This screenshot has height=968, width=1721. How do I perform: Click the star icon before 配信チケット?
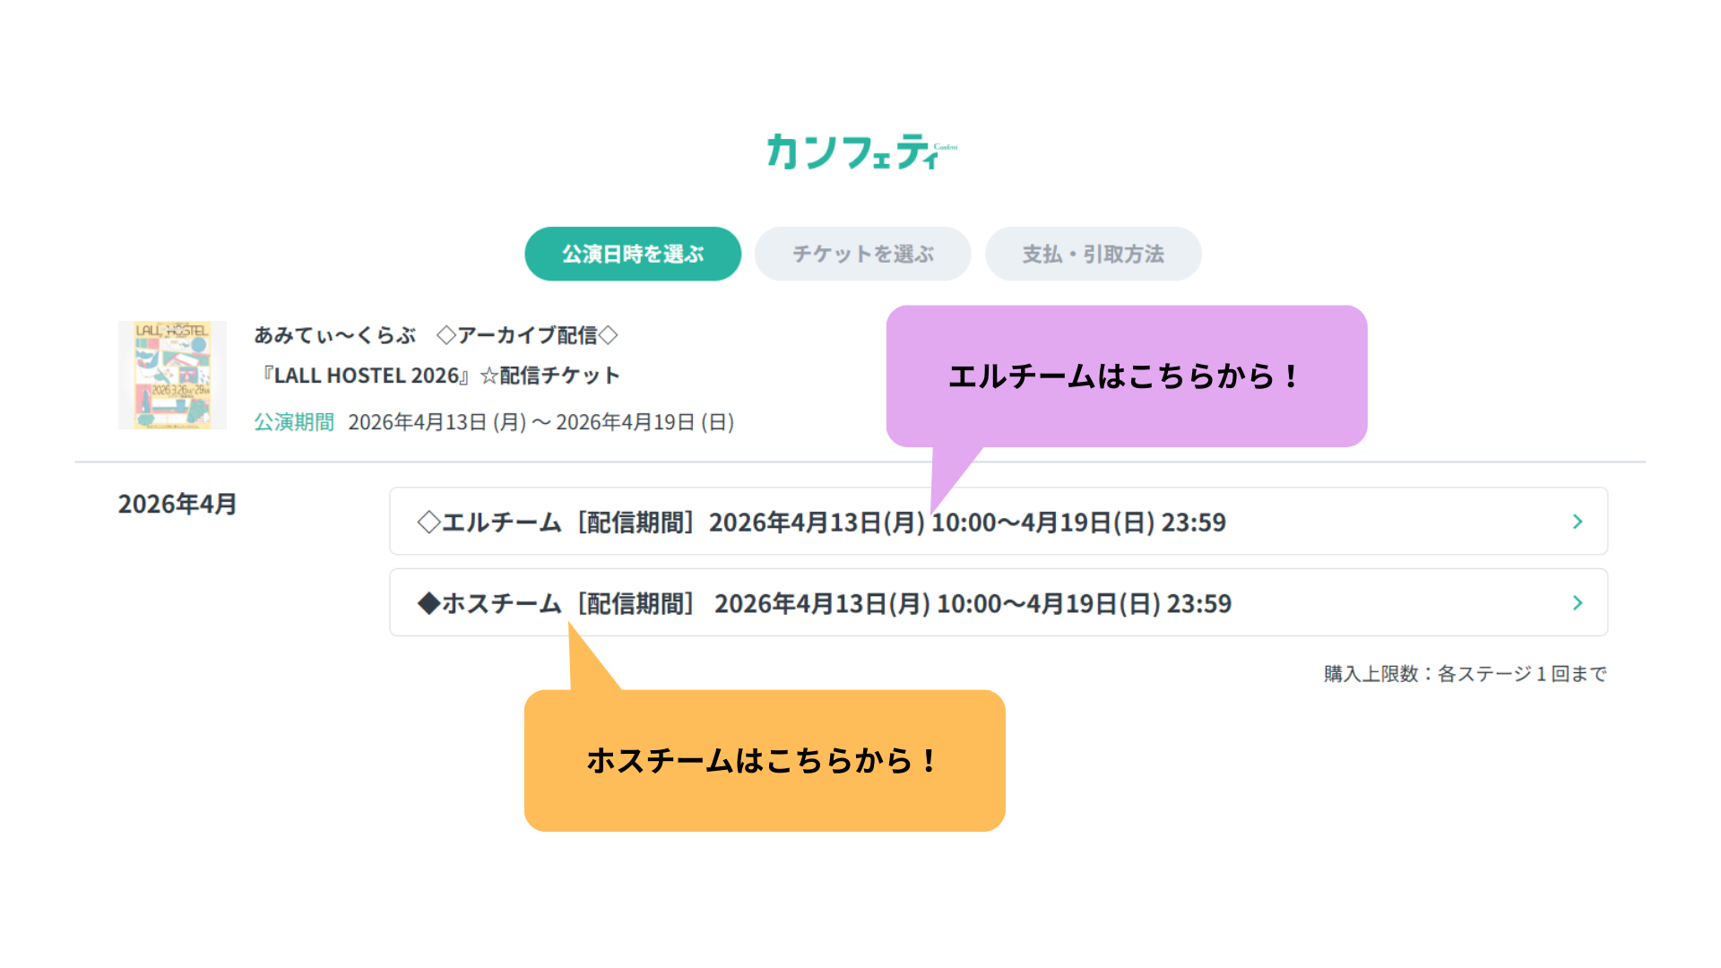(489, 376)
